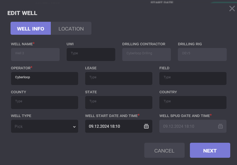Select the Field input box
Viewport: 237px width, 165px height.
[193, 78]
